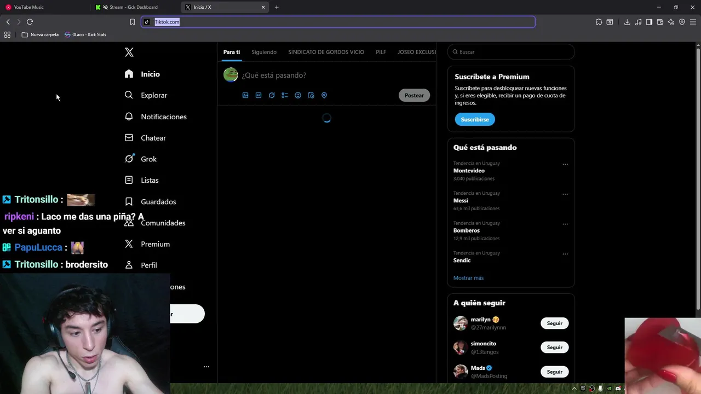Open the browser wallet icon
The height and width of the screenshot is (394, 701).
coord(660,22)
